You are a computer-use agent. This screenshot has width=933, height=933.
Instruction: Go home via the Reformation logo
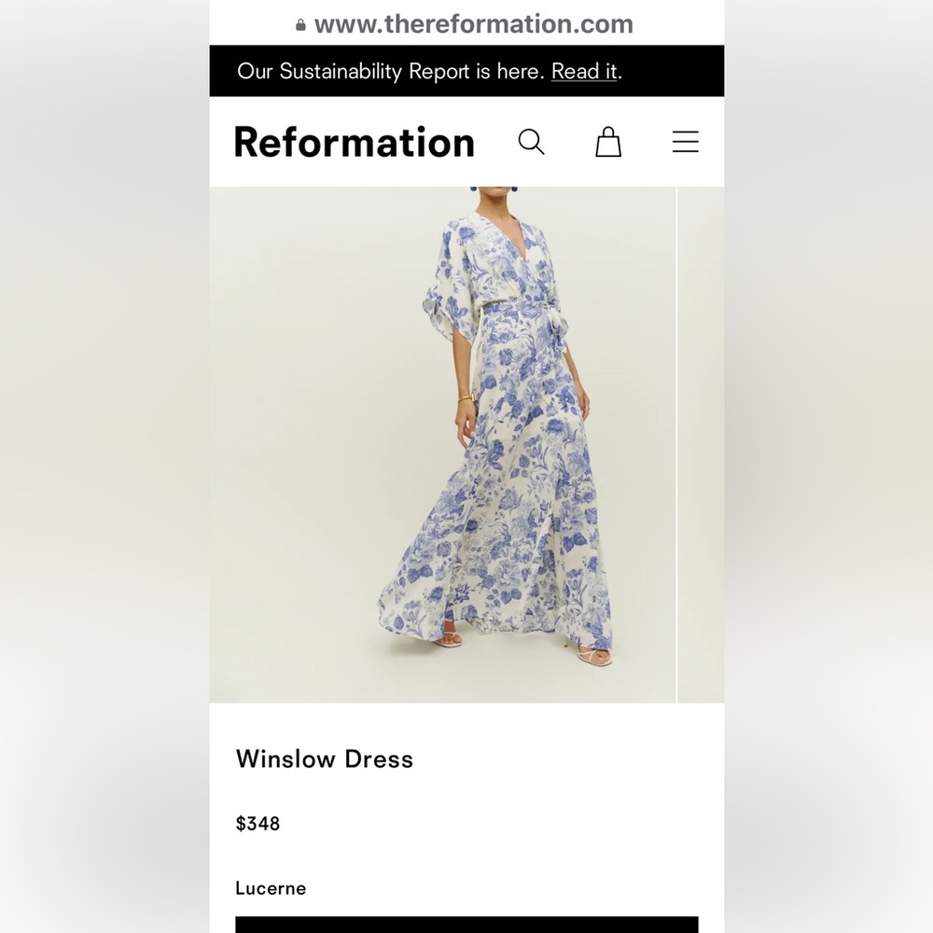(x=354, y=142)
